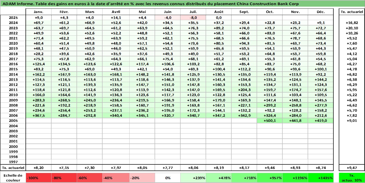Screen dimensions: 365x183
Task: Click the 'Déc.' column header
Action: point(321,12)
